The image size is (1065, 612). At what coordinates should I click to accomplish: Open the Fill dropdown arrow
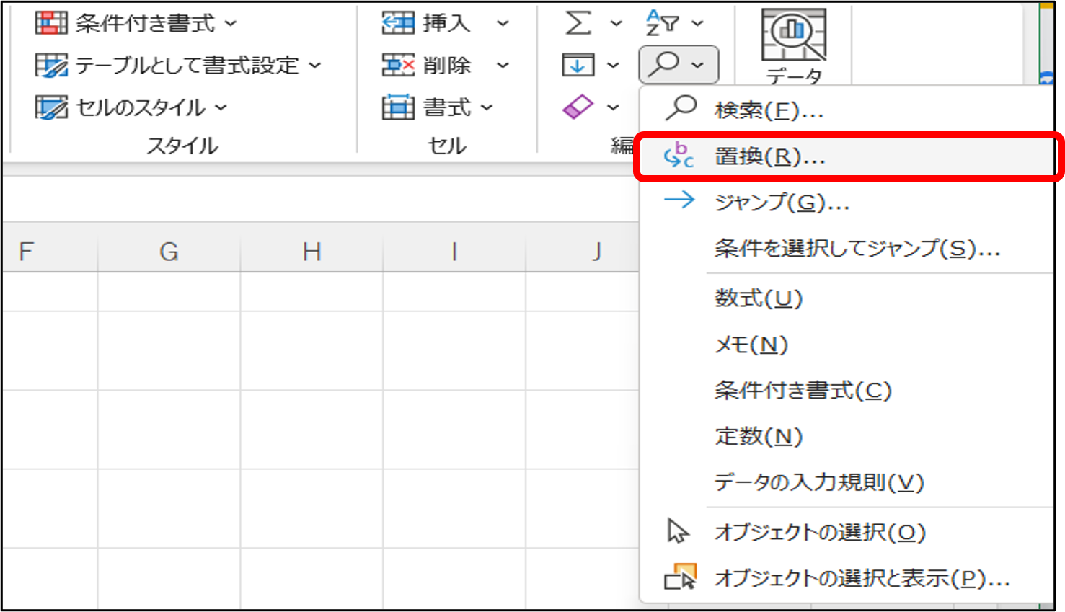click(613, 66)
